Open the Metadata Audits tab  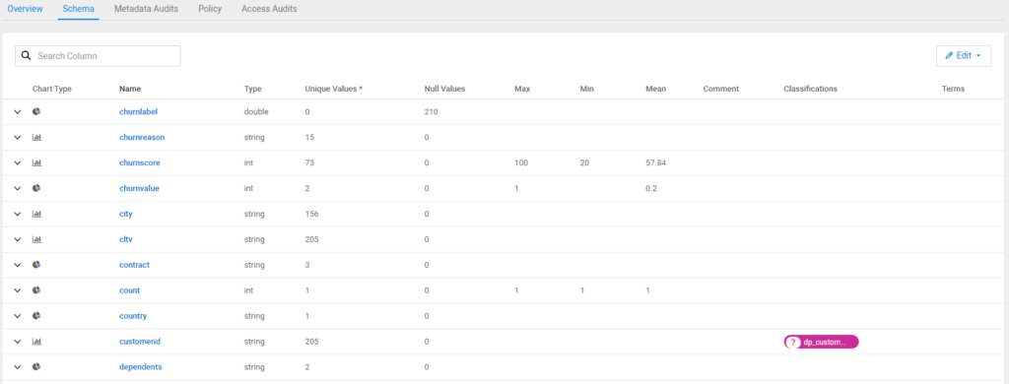pyautogui.click(x=146, y=9)
